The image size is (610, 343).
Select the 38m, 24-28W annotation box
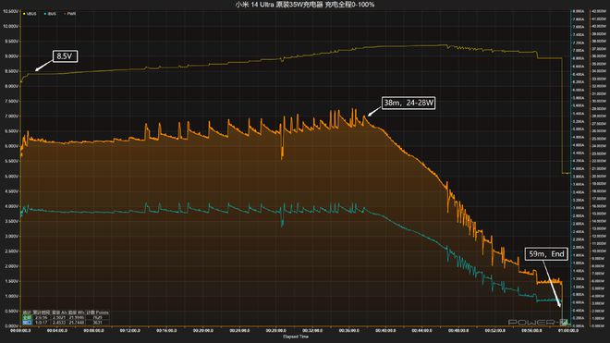click(x=409, y=103)
